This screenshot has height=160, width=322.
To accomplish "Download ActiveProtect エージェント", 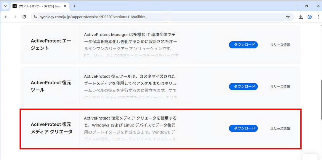I will [243, 45].
